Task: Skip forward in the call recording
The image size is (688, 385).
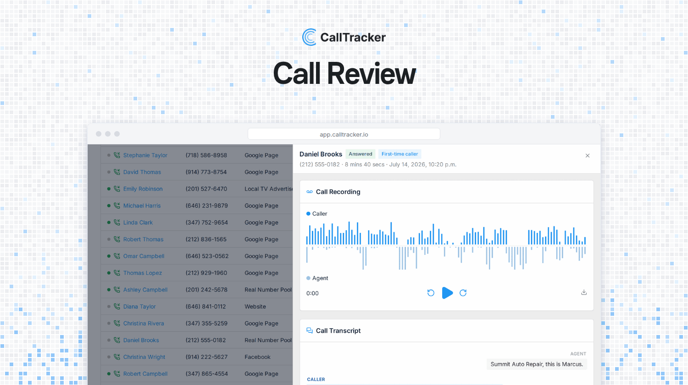Action: point(463,293)
